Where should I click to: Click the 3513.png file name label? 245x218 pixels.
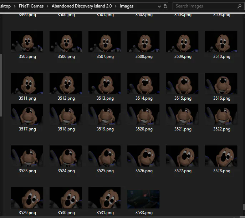pyautogui.click(x=105, y=98)
